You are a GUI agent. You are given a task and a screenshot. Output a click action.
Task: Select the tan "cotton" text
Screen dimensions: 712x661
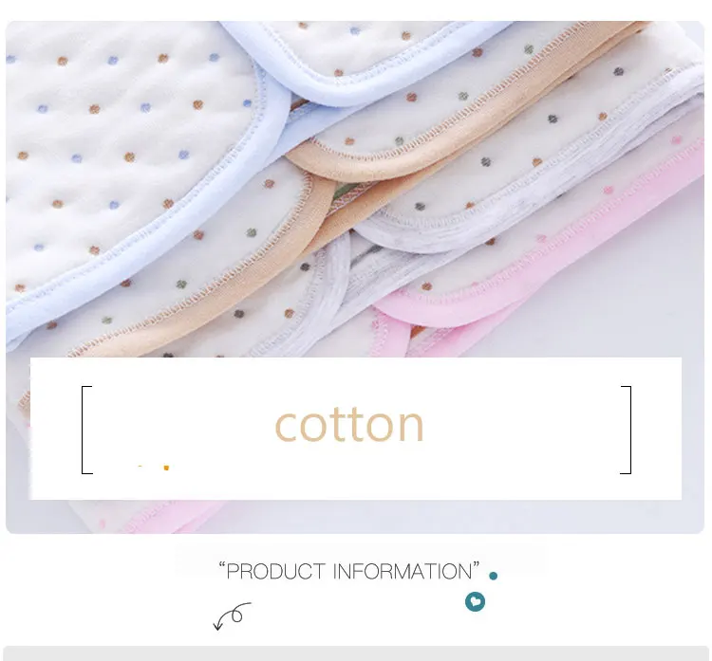coord(349,425)
